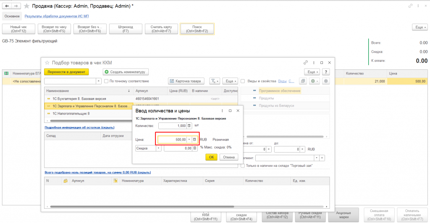Screen dimensions: 430x223
Task: Check 'Только в наличии на складе' option
Action: [243, 166]
